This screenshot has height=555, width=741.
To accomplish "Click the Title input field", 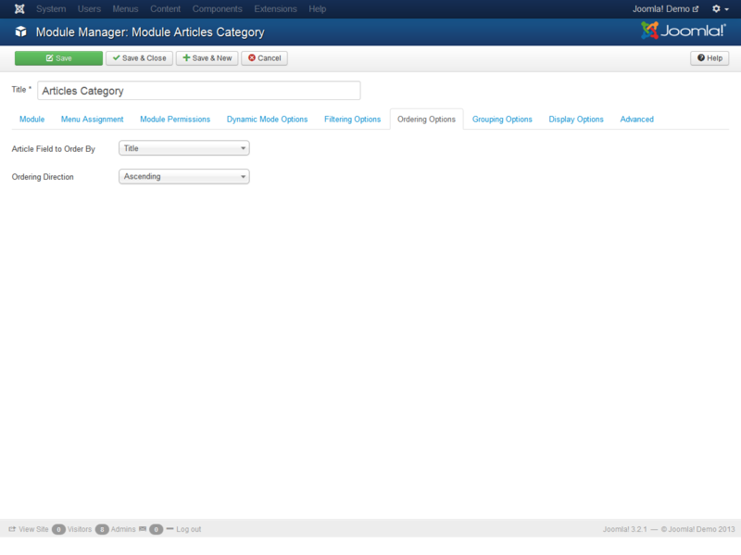I will coord(199,91).
